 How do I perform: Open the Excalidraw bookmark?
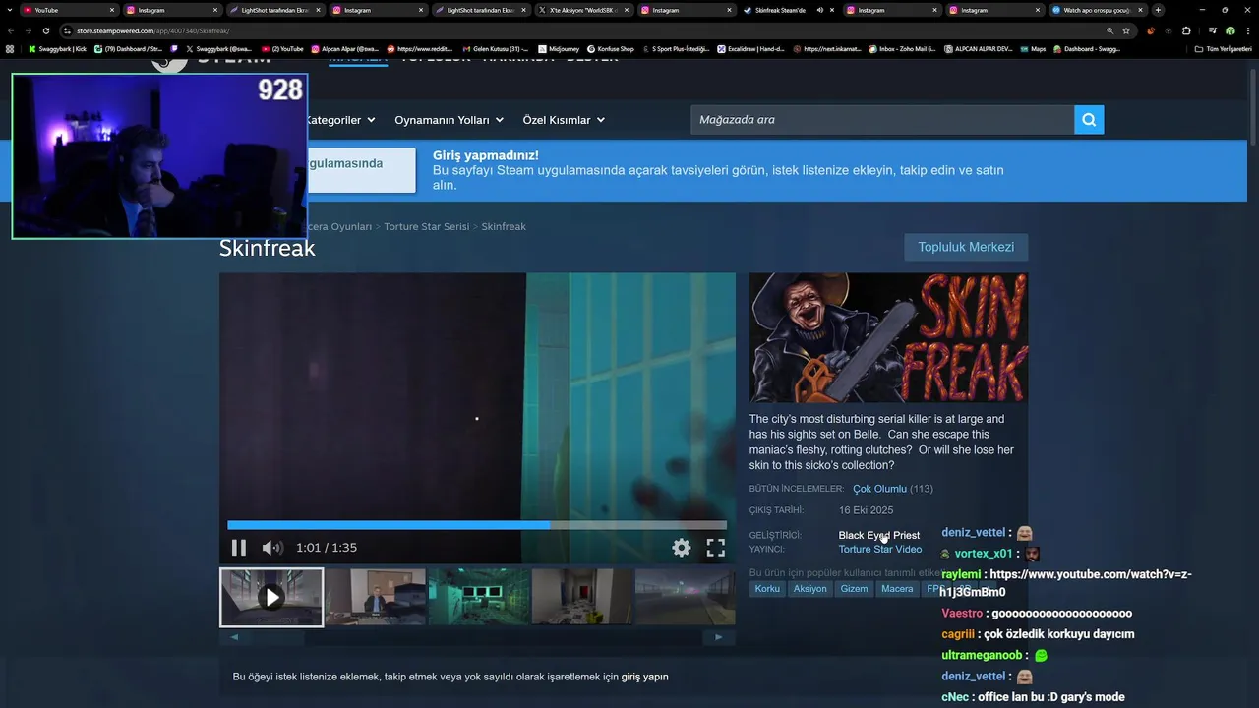click(750, 48)
